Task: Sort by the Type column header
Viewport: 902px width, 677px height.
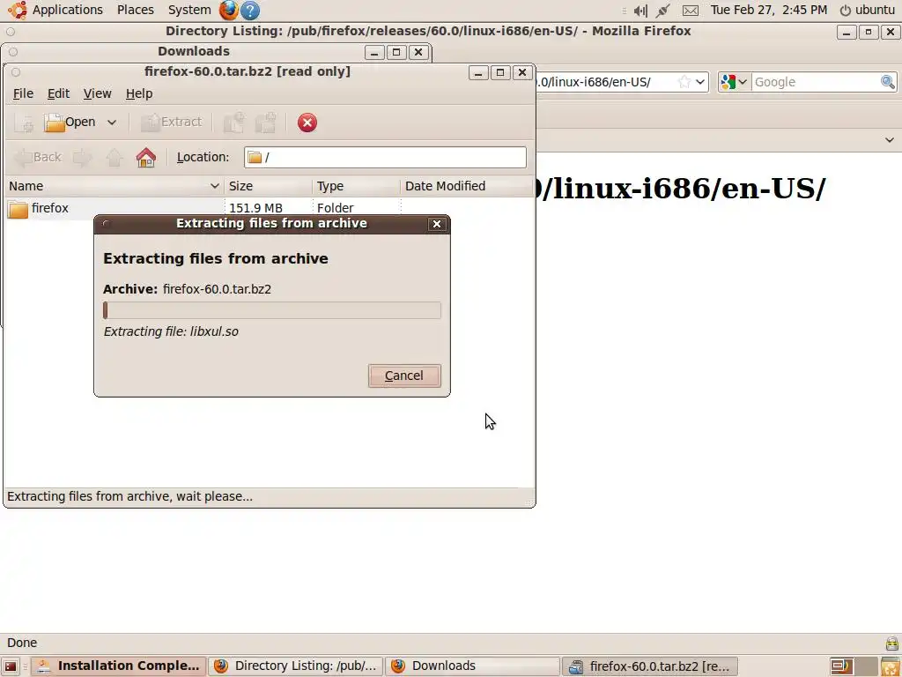Action: pos(356,186)
